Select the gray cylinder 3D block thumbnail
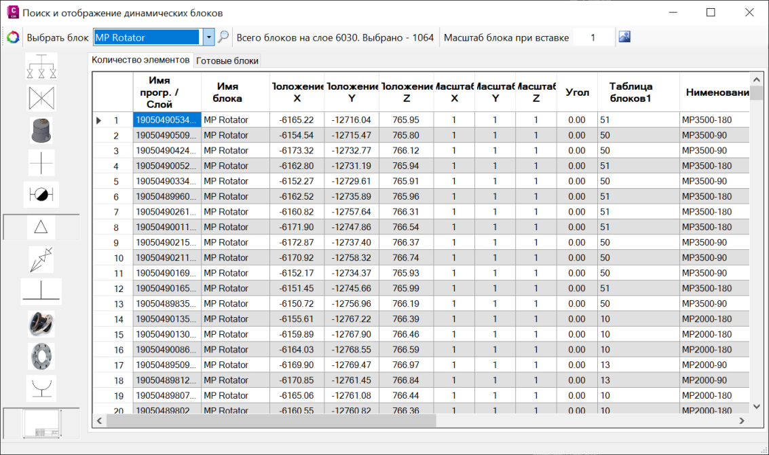 [x=41, y=130]
